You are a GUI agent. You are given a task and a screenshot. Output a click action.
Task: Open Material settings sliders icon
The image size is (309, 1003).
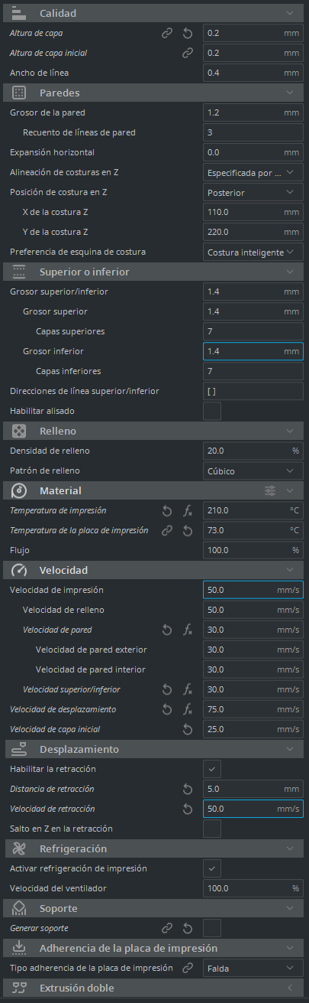pos(270,490)
